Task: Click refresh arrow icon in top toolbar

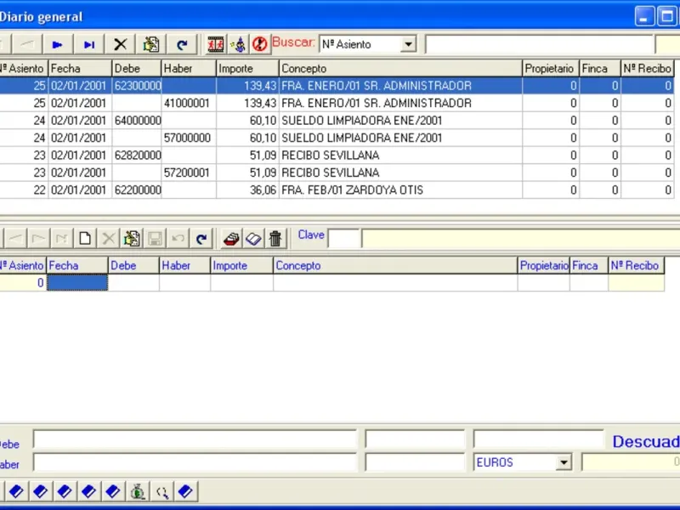Action: click(x=182, y=44)
